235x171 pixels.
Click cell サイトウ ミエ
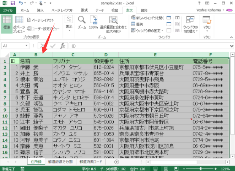tap(73, 146)
